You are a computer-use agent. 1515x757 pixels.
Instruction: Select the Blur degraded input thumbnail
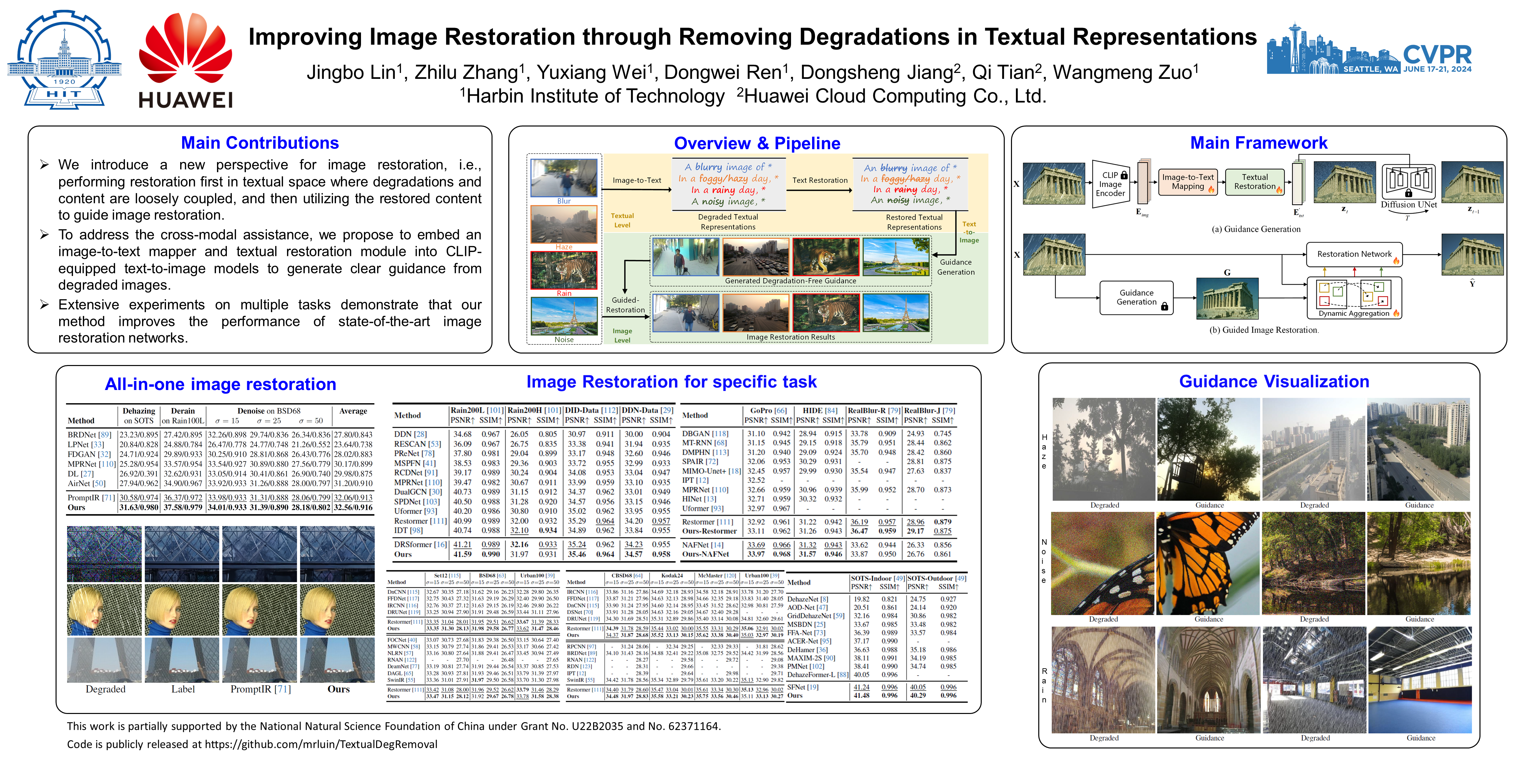click(x=564, y=177)
